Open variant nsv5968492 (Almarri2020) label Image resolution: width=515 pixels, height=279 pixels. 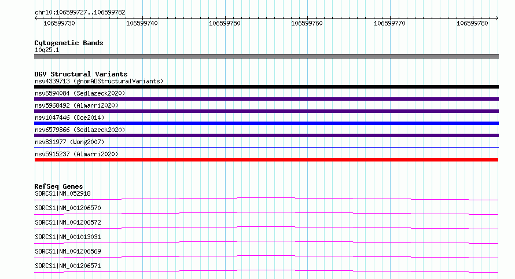[76, 105]
